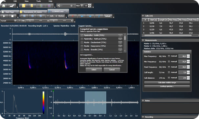Click the blue left arrow icon
199x119 pixels.
pos(82,16)
